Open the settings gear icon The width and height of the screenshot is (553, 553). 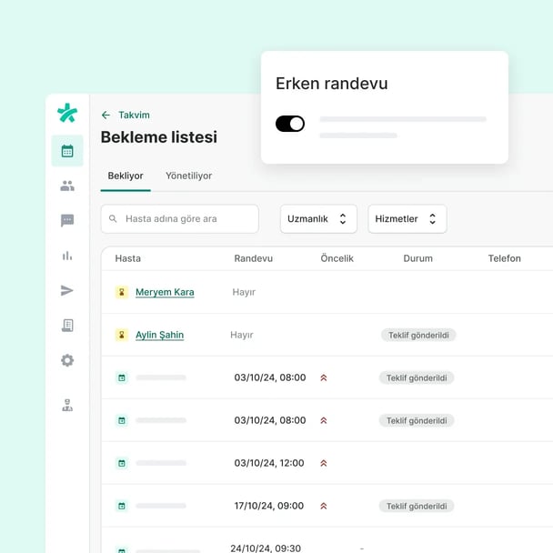67,360
